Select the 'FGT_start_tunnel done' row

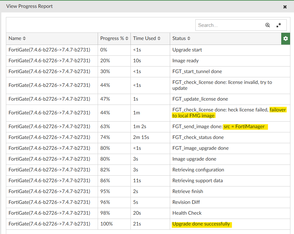[197, 71]
